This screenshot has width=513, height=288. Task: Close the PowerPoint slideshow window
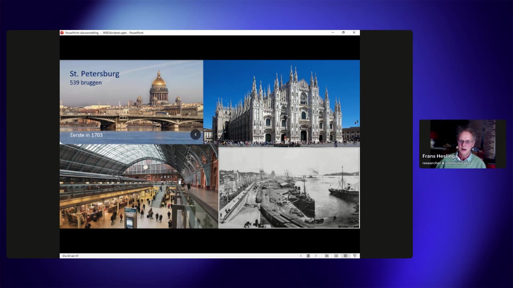coord(354,32)
